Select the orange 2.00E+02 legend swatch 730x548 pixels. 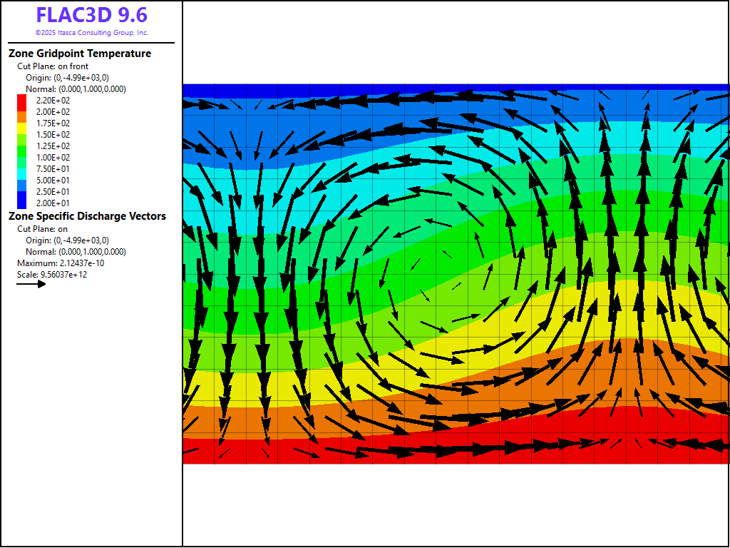pyautogui.click(x=21, y=112)
